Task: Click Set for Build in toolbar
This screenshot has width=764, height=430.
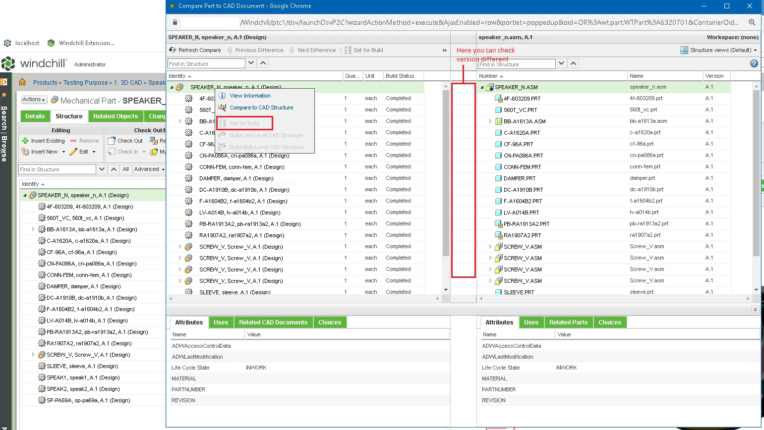Action: (x=363, y=50)
